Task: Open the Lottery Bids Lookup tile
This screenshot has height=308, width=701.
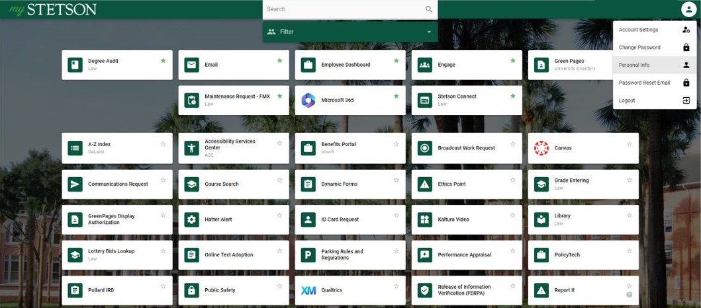Action: tap(117, 255)
